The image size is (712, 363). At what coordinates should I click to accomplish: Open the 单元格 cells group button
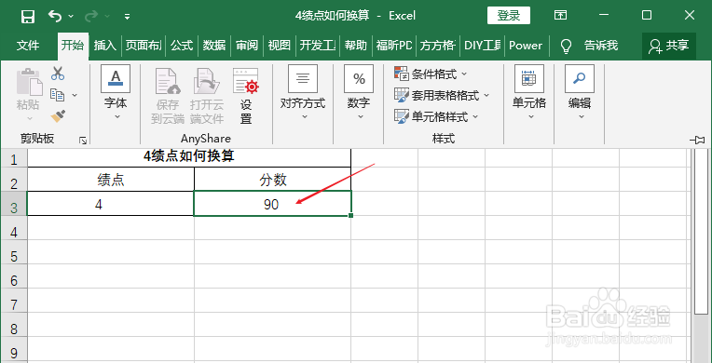(529, 93)
